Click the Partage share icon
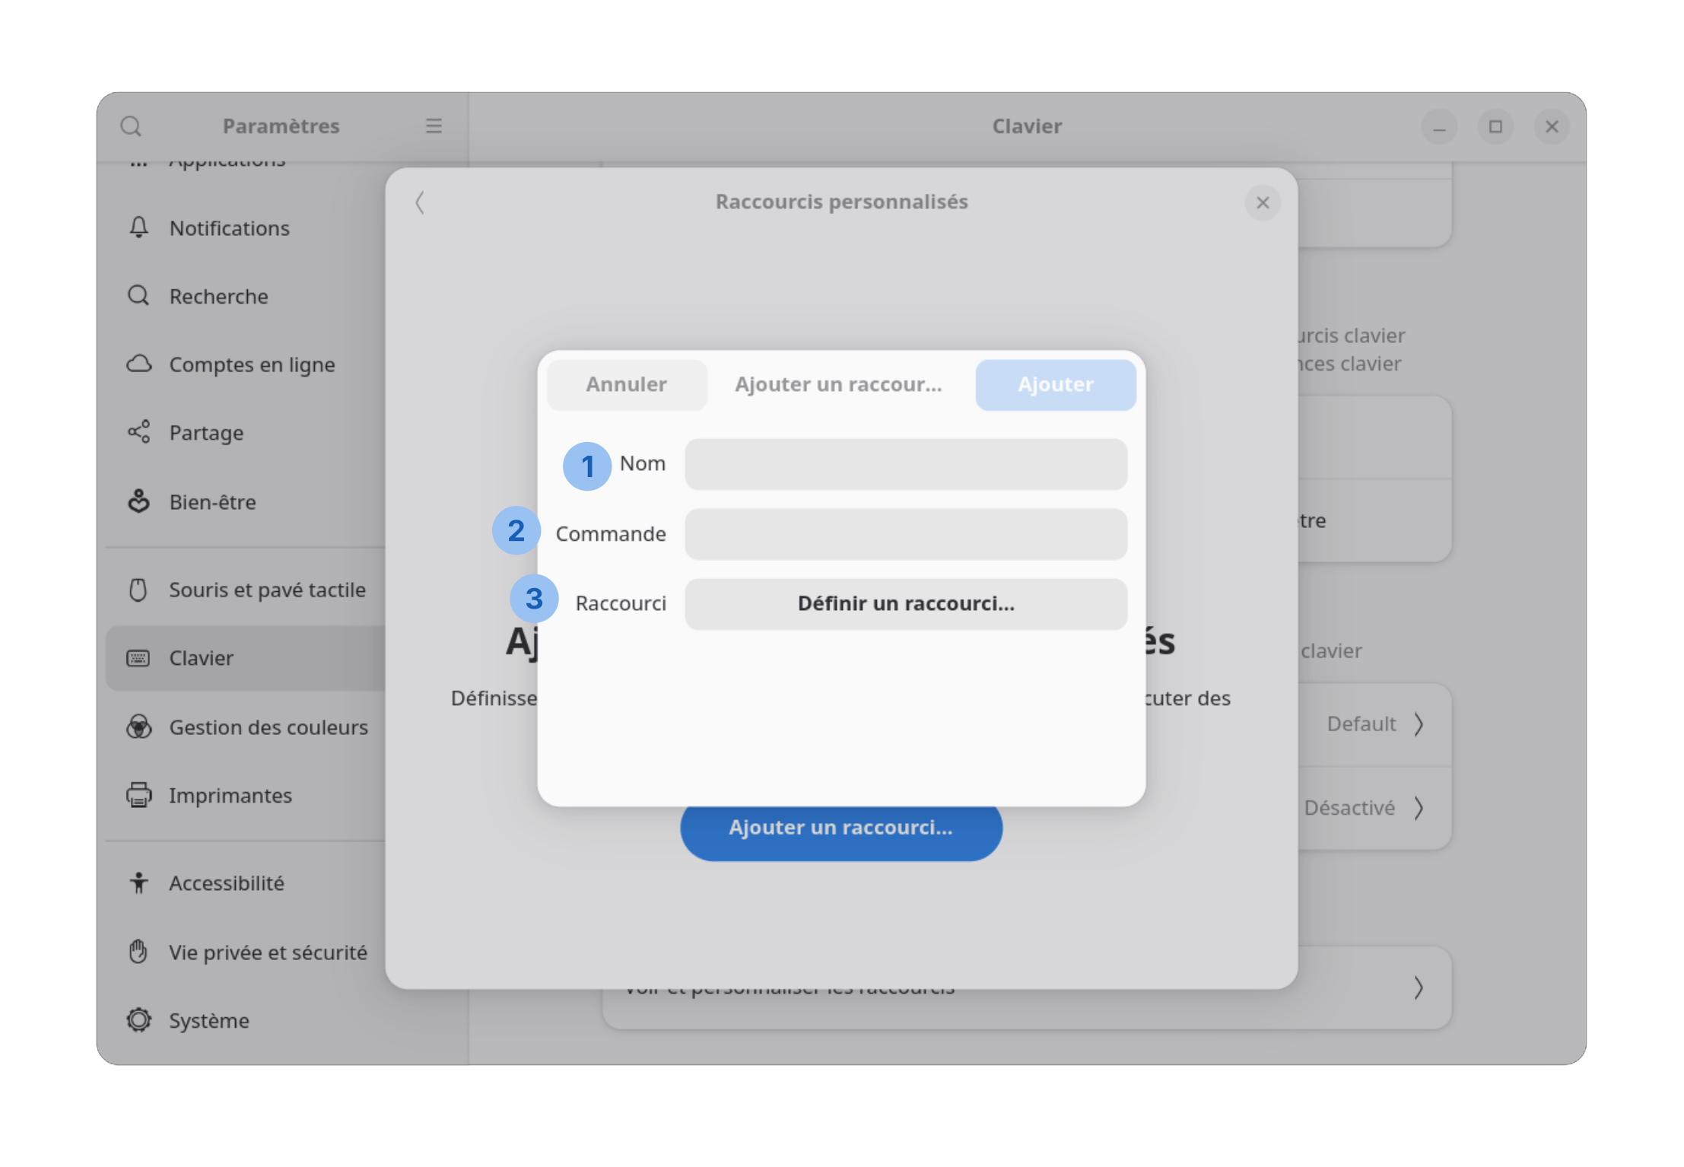The width and height of the screenshot is (1684, 1167). 138,432
